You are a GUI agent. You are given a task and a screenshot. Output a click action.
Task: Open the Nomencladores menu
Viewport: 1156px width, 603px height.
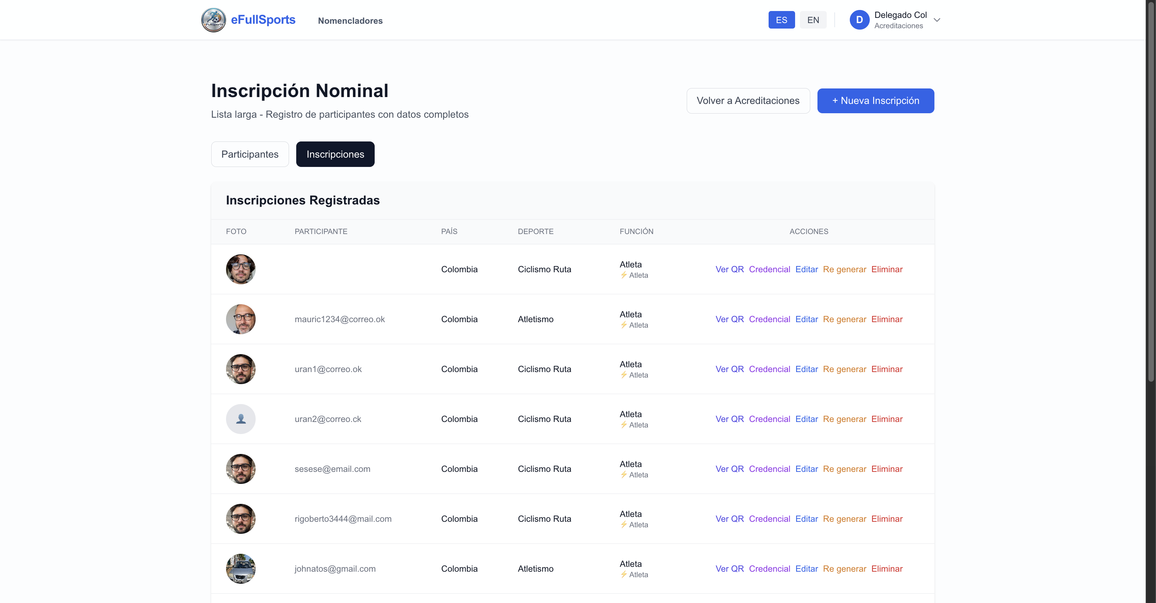click(350, 21)
